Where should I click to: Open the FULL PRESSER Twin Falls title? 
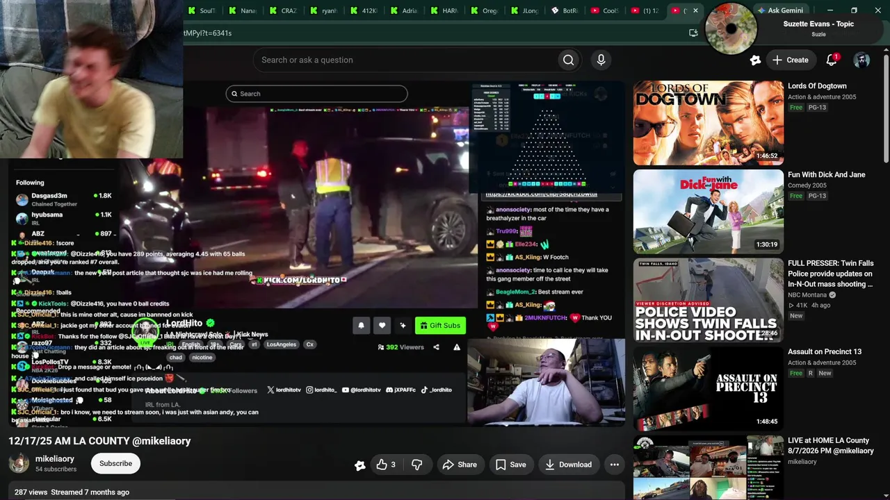tap(831, 274)
